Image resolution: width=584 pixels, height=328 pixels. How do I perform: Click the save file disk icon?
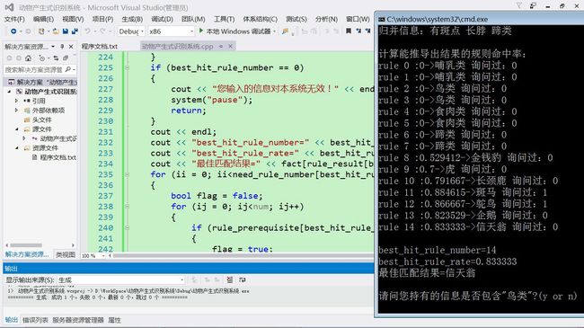66,31
